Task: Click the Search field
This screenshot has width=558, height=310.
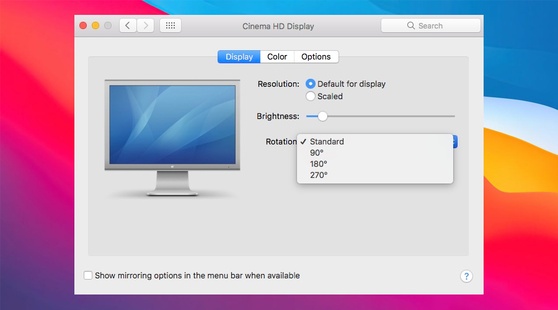Action: tap(431, 25)
